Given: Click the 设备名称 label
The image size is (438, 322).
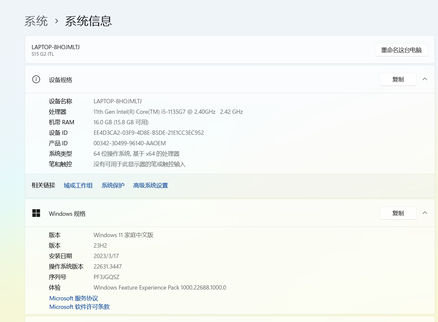Looking at the screenshot, I should click(x=60, y=101).
